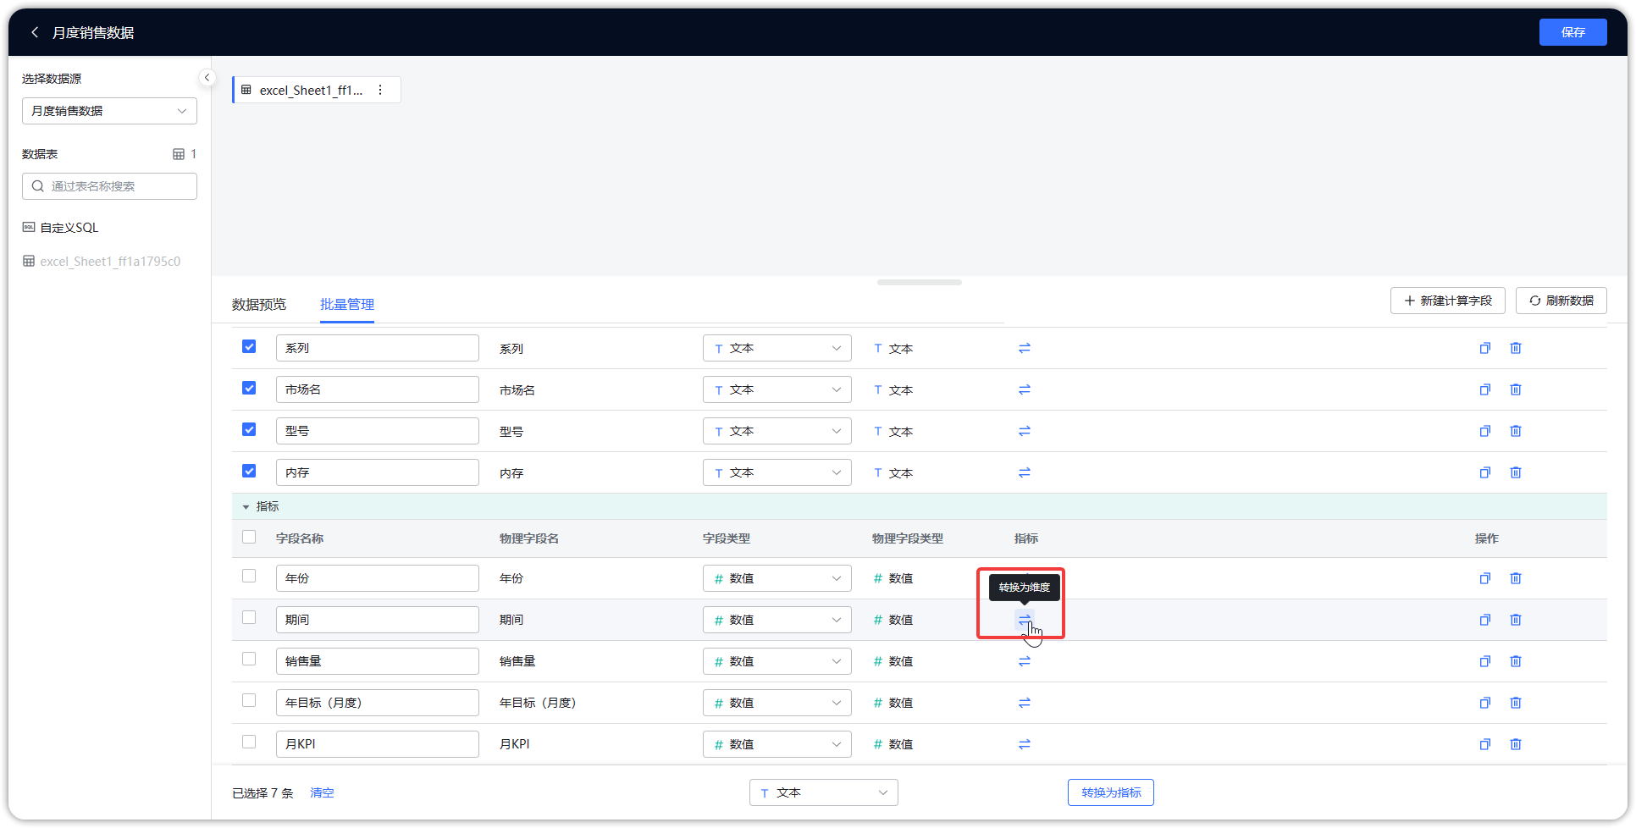Delete the 系列 field
This screenshot has height=828, width=1636.
coord(1516,348)
